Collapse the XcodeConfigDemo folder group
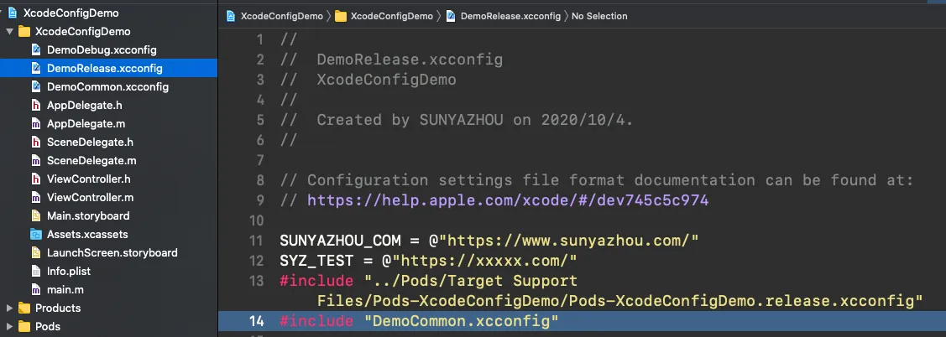946x337 pixels. tap(10, 32)
